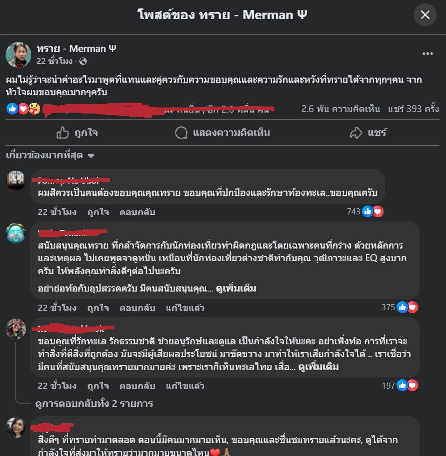Image resolution: width=446 pixels, height=456 pixels.
Task: Open reactions on the 375-likes comment
Action: pos(400,307)
